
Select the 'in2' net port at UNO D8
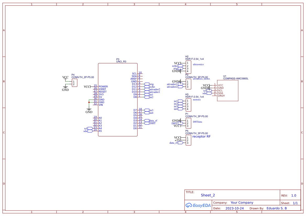(x=149, y=97)
